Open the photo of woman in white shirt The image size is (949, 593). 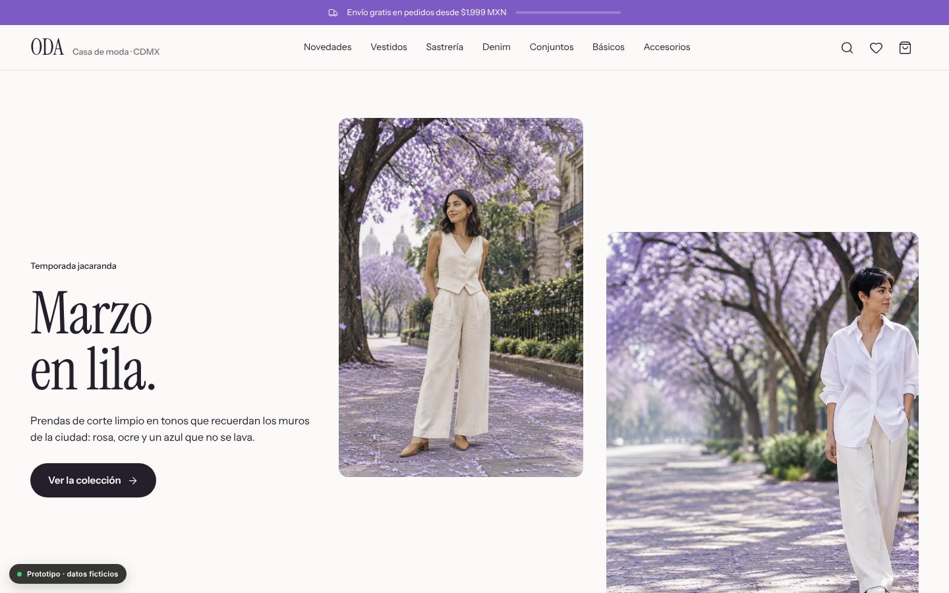[762, 412]
